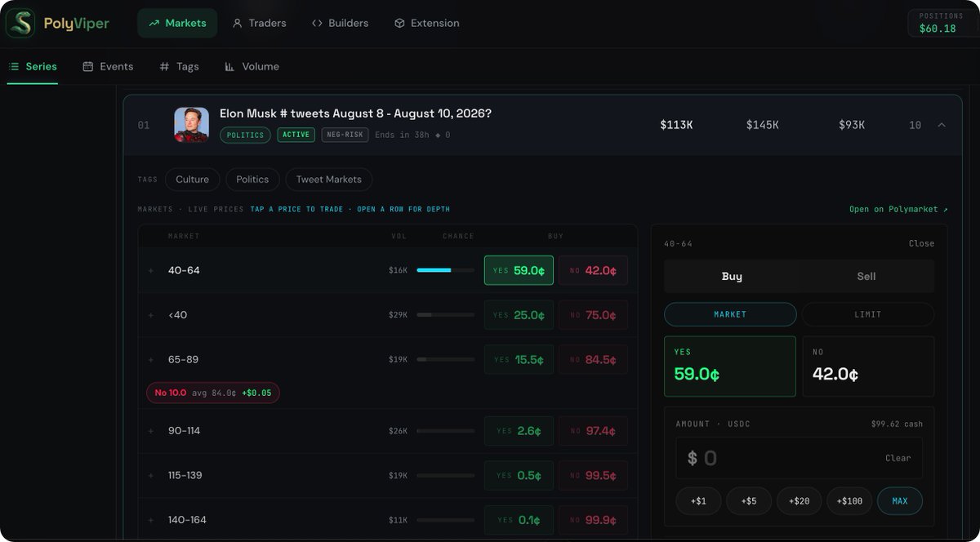Buy YES 2.6¢ in 90-114 row
The image size is (980, 542).
[x=519, y=431]
